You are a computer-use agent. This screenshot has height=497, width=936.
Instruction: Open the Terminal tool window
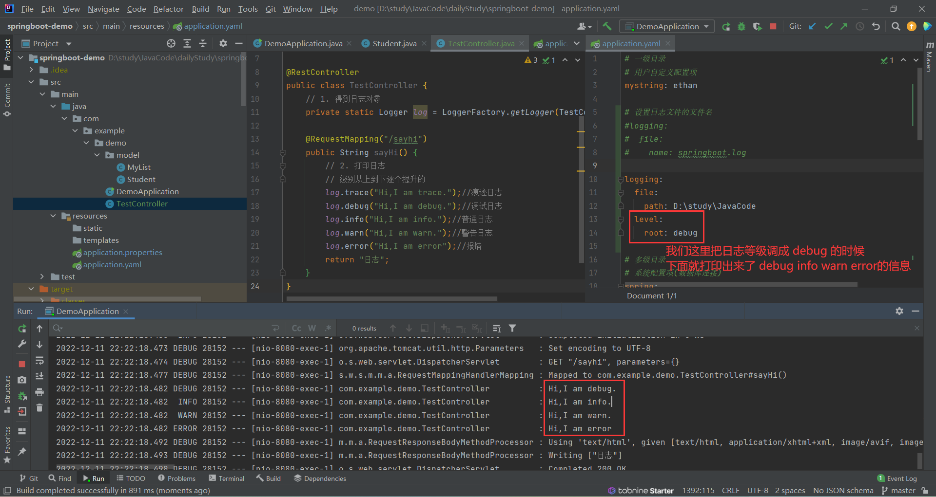click(x=226, y=479)
